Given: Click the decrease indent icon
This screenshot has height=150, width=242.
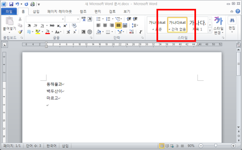Looking at the screenshot, I should (129, 19).
